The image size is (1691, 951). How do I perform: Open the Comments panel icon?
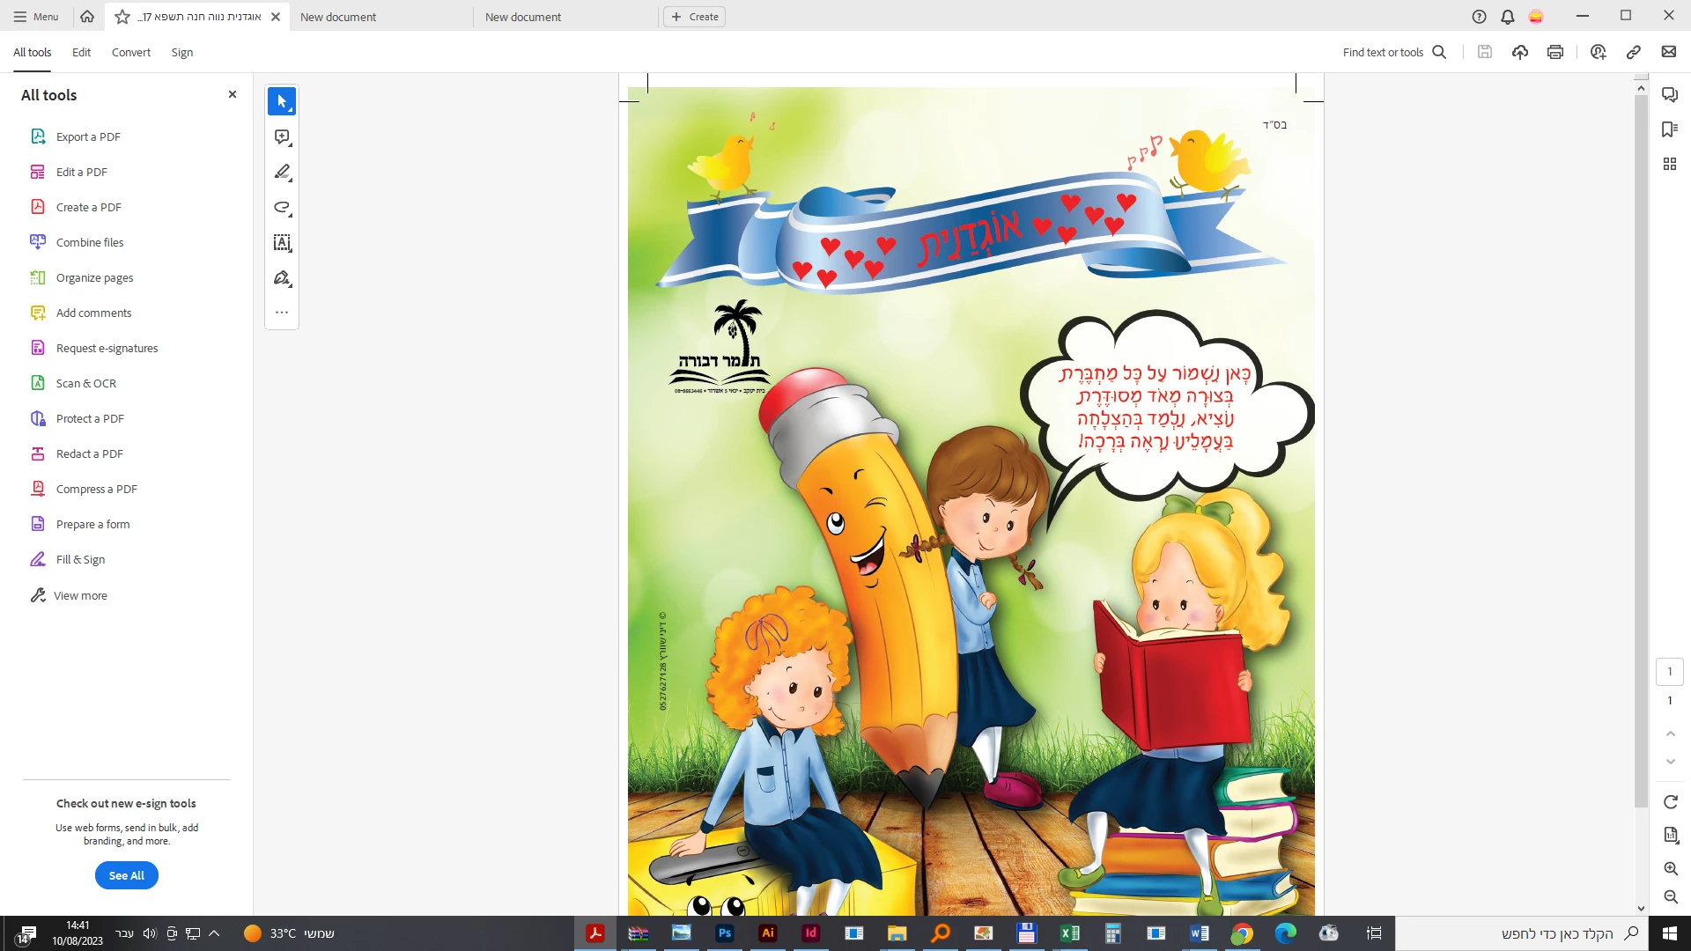click(1669, 95)
